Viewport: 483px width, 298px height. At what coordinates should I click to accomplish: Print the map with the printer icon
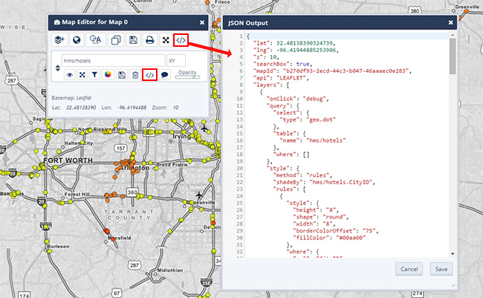[149, 39]
